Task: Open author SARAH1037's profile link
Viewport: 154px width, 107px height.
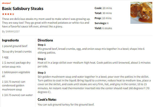Action: [x=13, y=31]
